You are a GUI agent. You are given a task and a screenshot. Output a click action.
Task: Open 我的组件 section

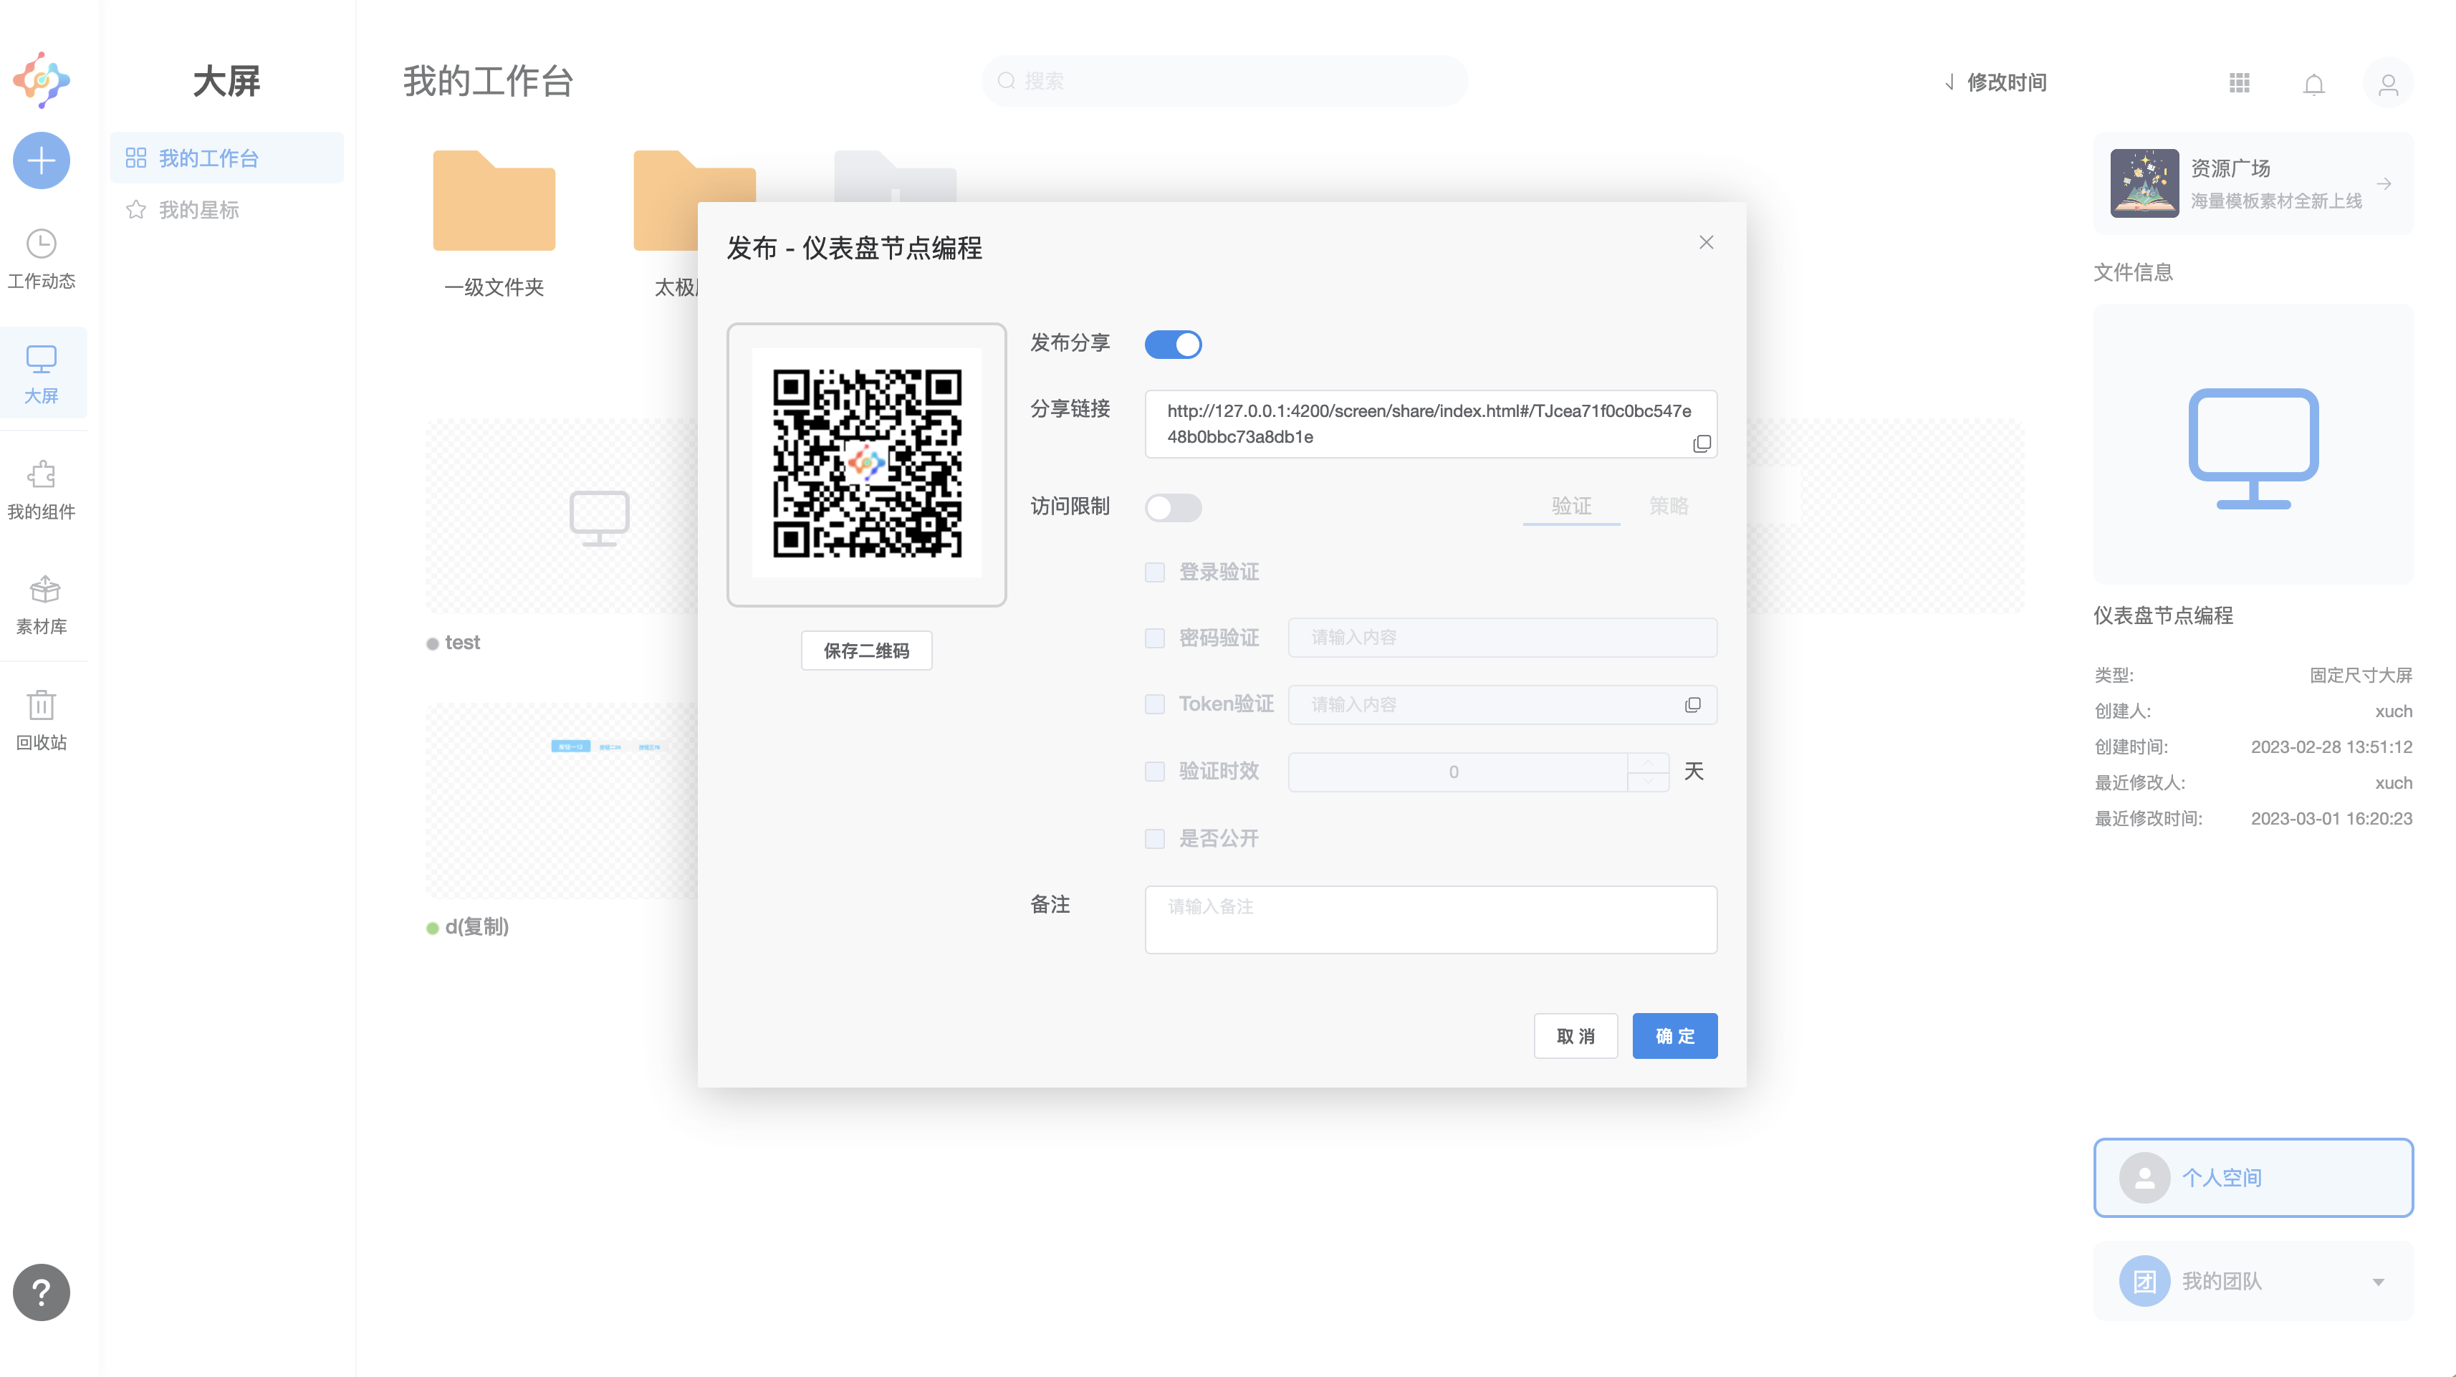click(41, 490)
